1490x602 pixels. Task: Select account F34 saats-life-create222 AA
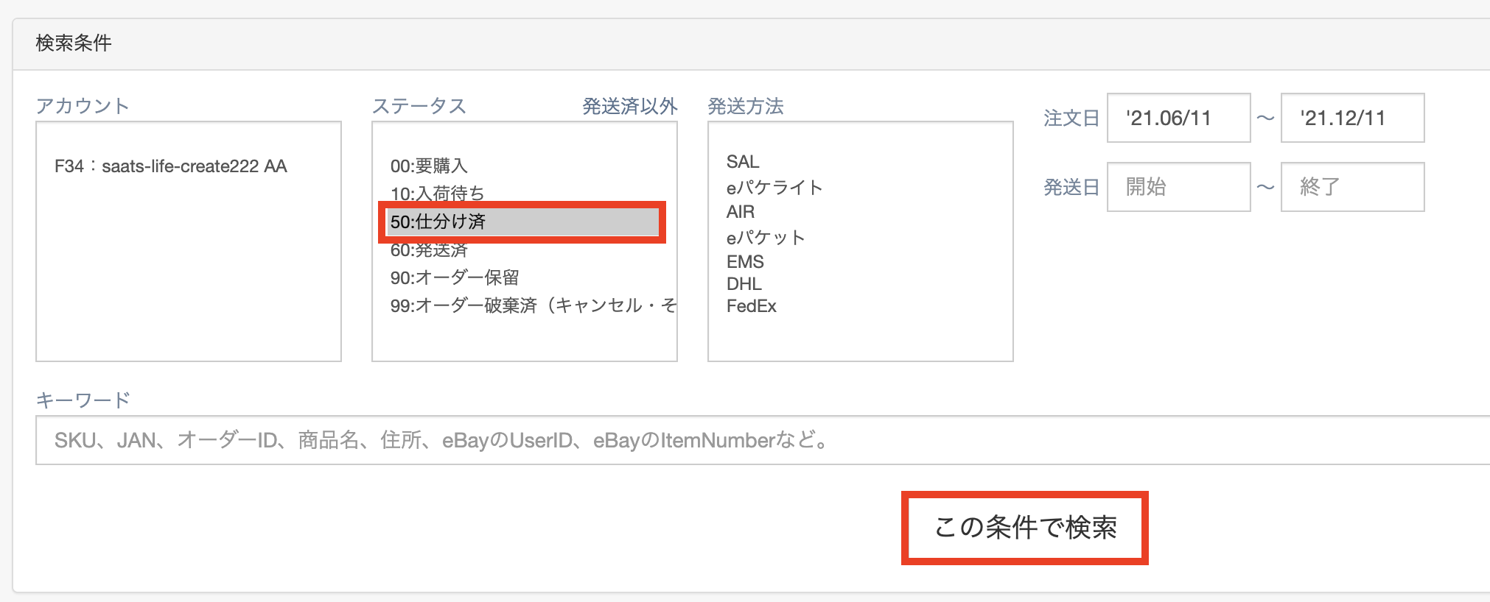point(171,166)
